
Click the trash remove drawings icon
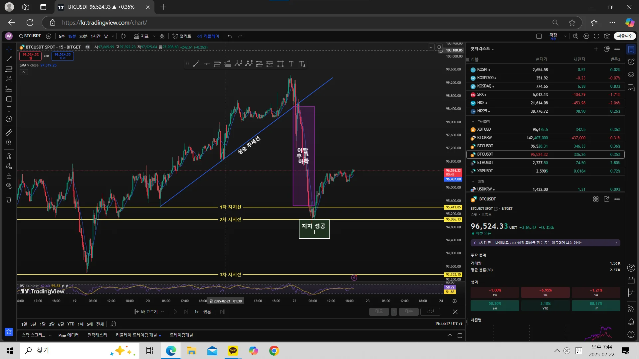(9, 200)
